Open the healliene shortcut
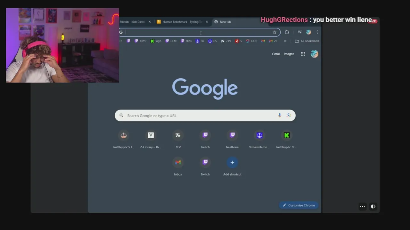Screen dimensions: 410x230 pyautogui.click(x=233, y=140)
